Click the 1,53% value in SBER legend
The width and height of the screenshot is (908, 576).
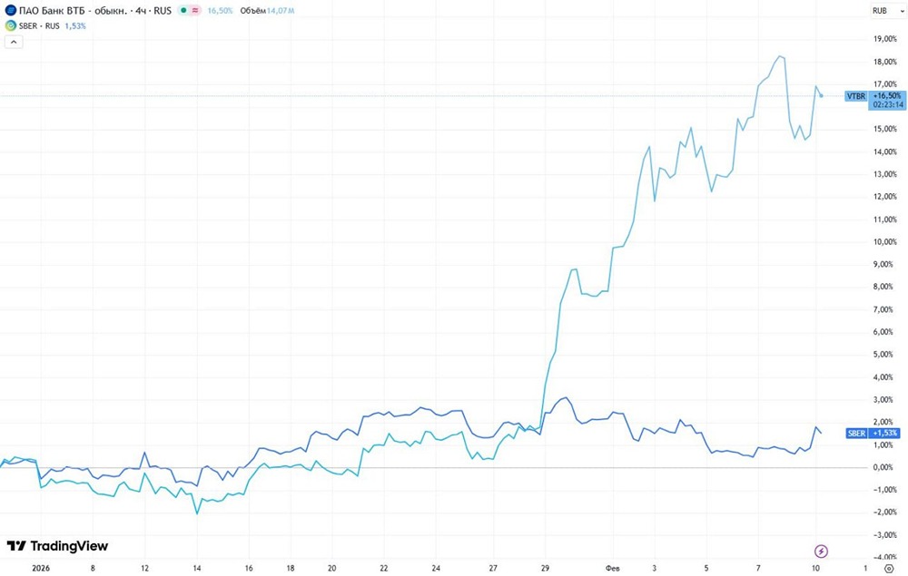click(75, 25)
